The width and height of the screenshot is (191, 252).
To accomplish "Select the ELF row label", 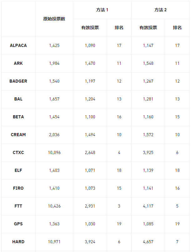I will (18, 170).
